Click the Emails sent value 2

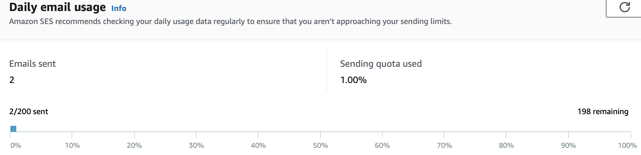tap(12, 80)
